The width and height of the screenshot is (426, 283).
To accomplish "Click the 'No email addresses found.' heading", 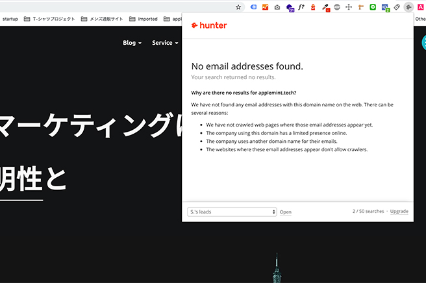I will (247, 66).
